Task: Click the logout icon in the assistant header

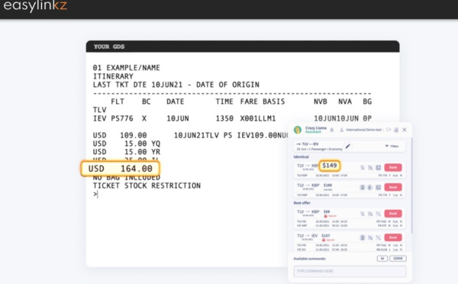Action: tap(389, 130)
